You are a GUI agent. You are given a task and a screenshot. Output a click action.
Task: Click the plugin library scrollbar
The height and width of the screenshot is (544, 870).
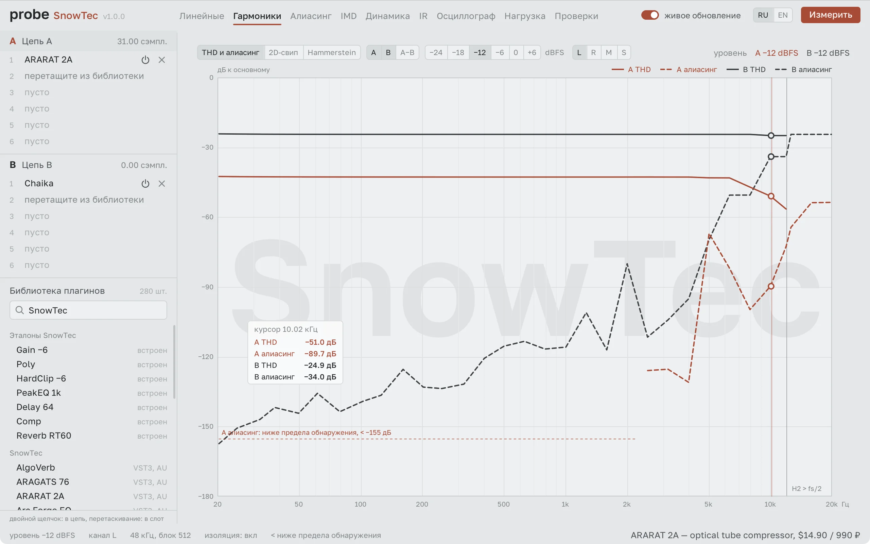174,361
